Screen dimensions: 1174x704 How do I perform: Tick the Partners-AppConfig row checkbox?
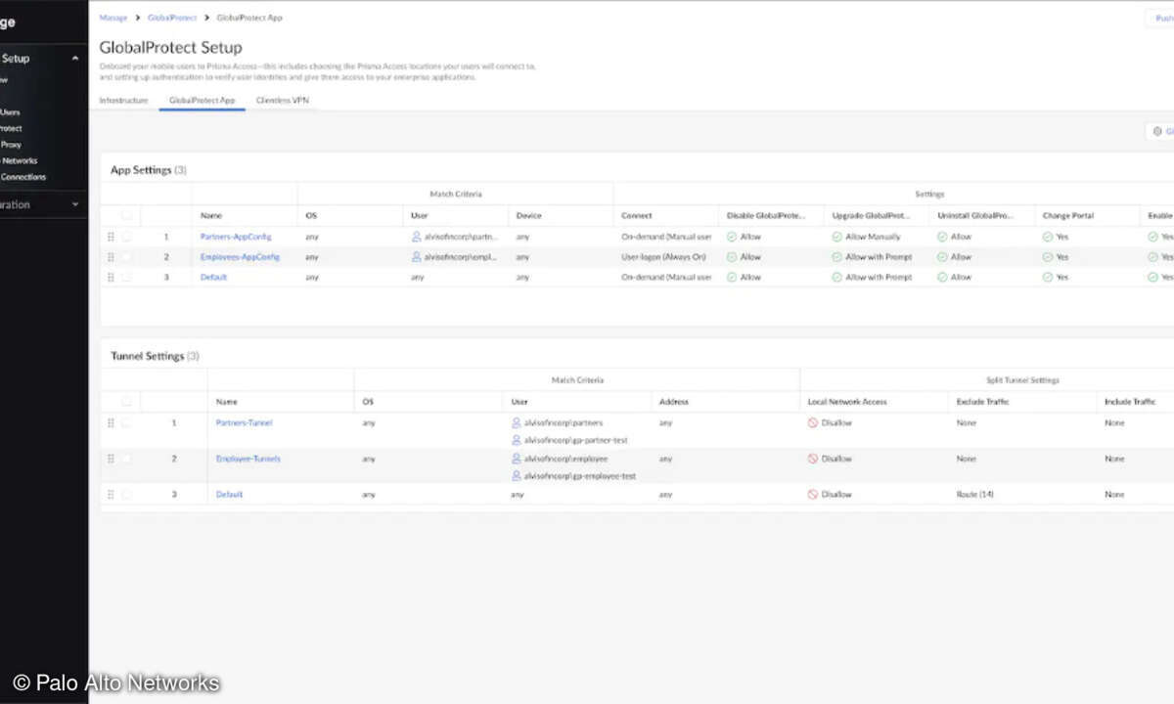tap(126, 237)
